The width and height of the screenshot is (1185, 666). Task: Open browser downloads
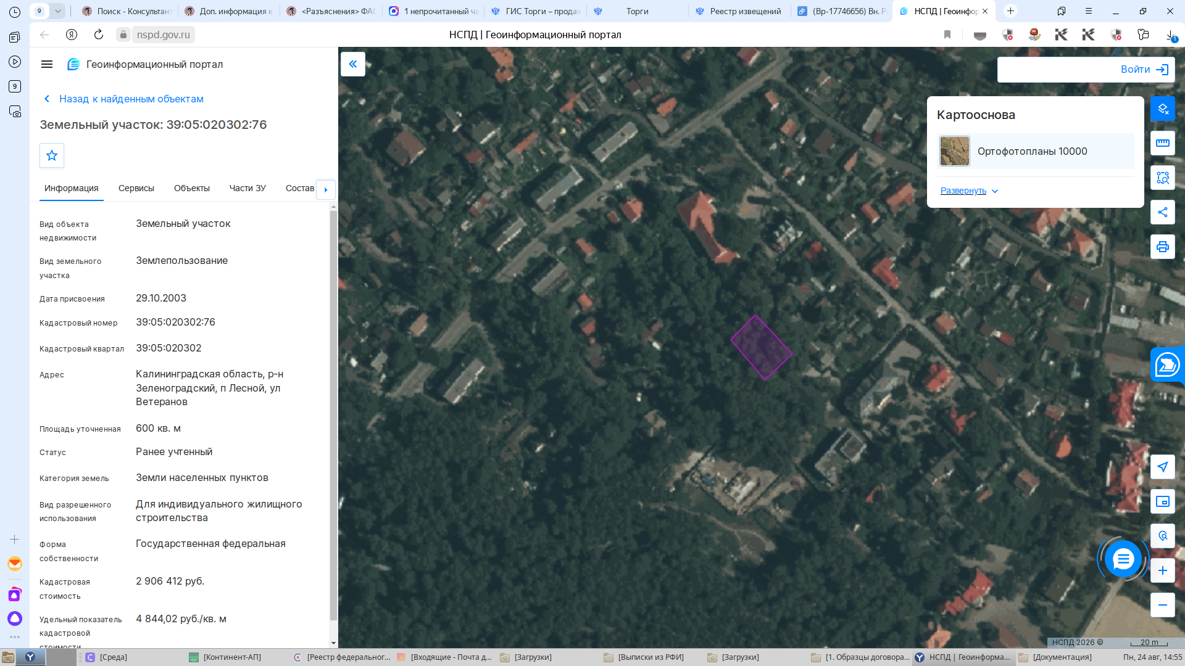(1171, 35)
